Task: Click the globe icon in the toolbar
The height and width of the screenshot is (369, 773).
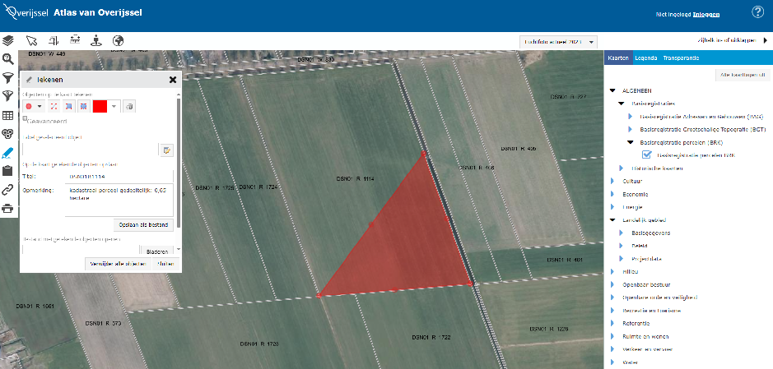Action: coord(118,40)
